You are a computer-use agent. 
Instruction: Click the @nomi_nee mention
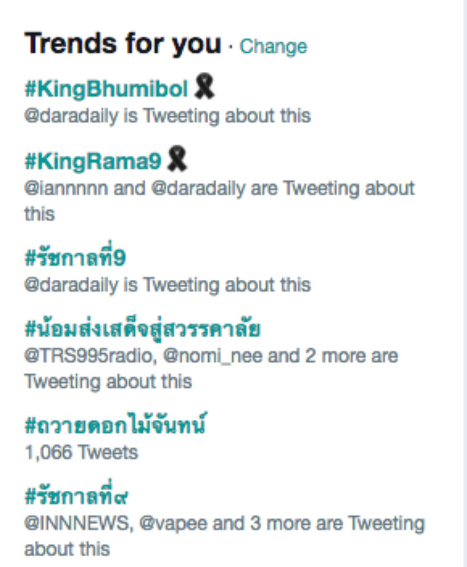[212, 356]
